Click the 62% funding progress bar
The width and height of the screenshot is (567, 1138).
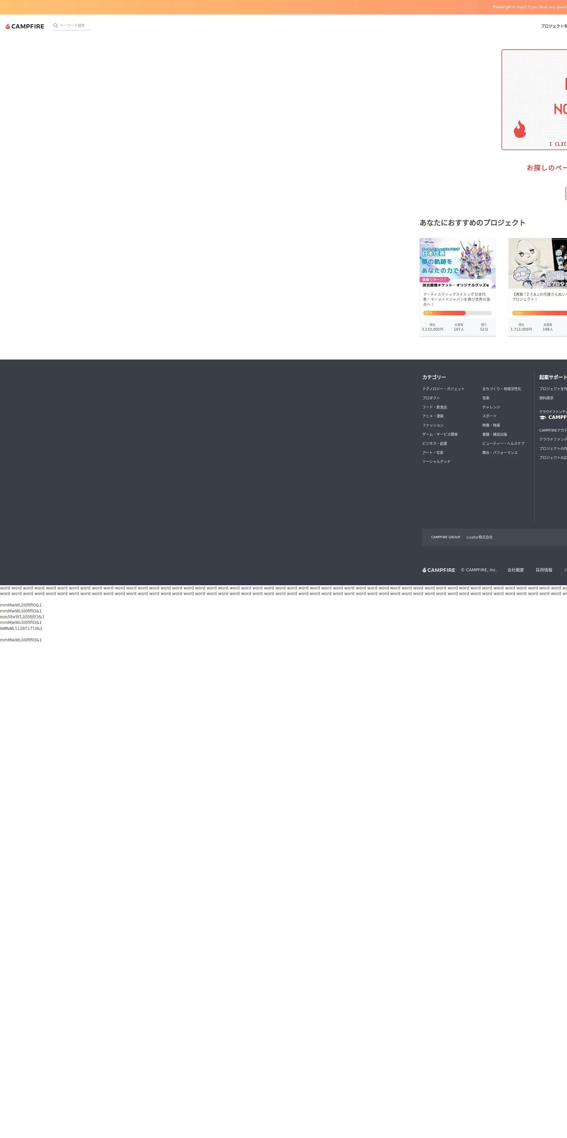(x=457, y=313)
